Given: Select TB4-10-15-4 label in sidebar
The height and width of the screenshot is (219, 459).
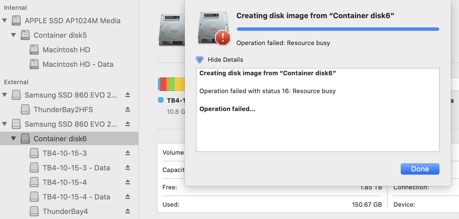Looking at the screenshot, I should (65, 182).
